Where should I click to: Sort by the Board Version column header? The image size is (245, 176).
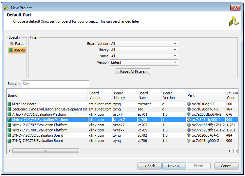(174, 95)
